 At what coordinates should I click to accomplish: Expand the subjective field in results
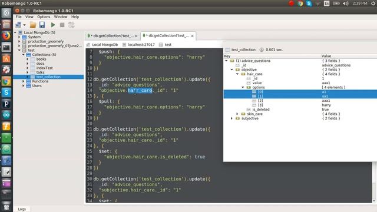click(232, 118)
